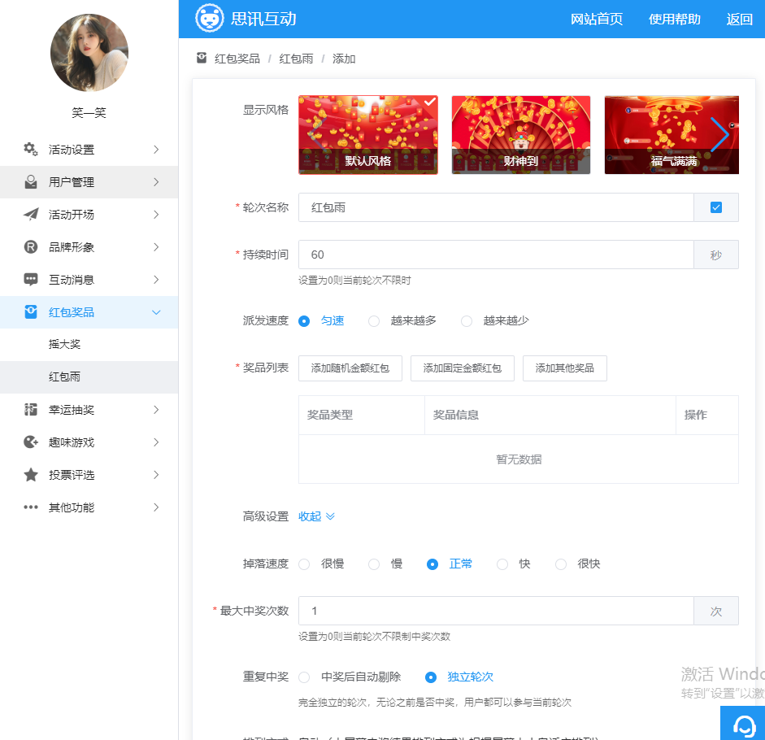Click the 幸运抽奖 icon in sidebar
The width and height of the screenshot is (765, 740).
[x=31, y=410]
